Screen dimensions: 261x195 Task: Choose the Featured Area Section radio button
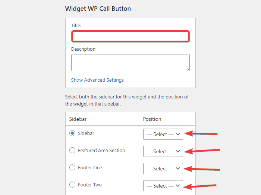point(72,150)
